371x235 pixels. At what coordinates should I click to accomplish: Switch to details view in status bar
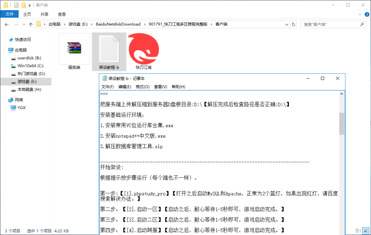click(358, 230)
